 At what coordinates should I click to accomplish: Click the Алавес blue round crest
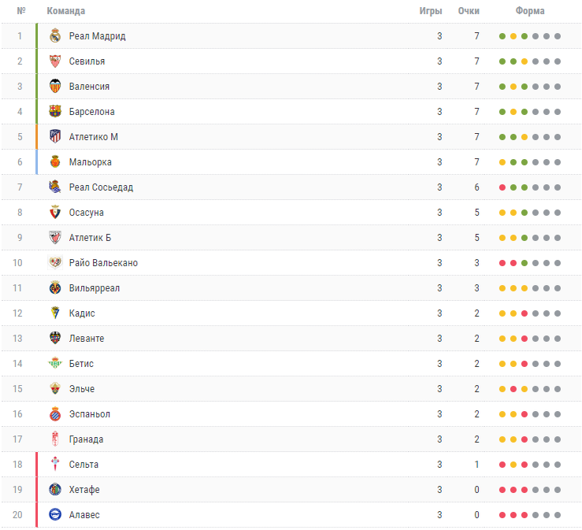pos(55,514)
